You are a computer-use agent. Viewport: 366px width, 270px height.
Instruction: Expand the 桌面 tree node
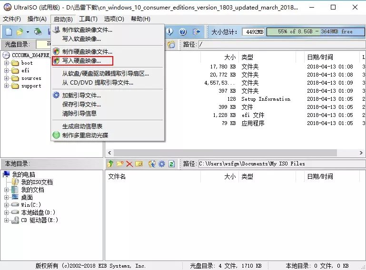[6, 197]
